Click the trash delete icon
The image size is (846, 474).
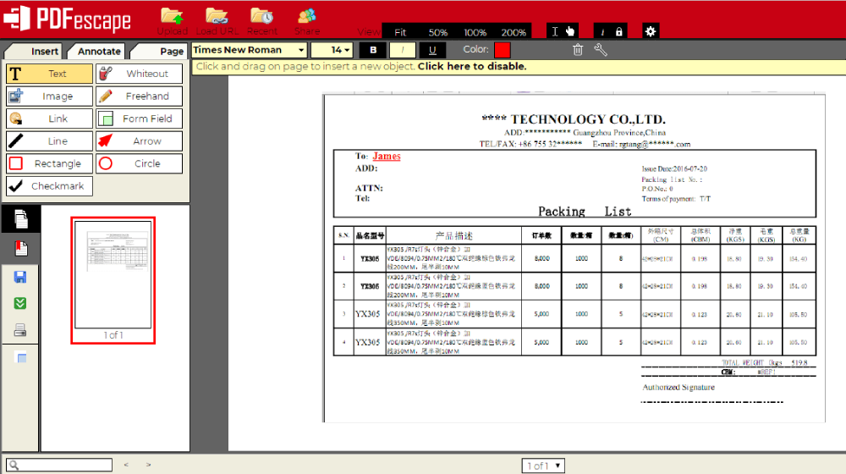pos(578,50)
